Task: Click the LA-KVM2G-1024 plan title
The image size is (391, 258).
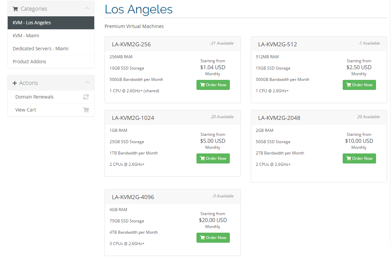Action: (x=133, y=118)
